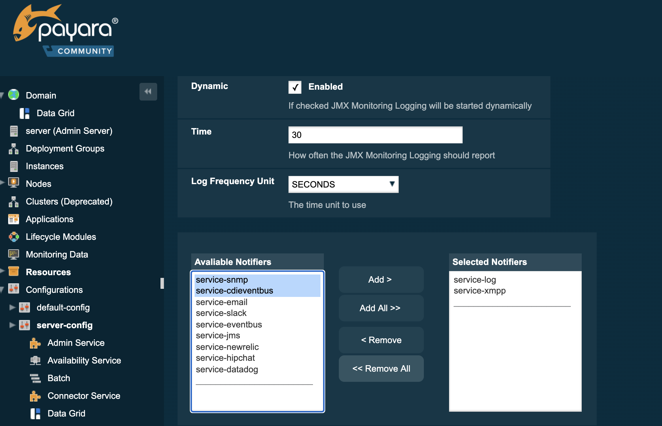The height and width of the screenshot is (426, 662).
Task: Open Lifecycle Modules via its gear icon
Action: [x=14, y=237]
